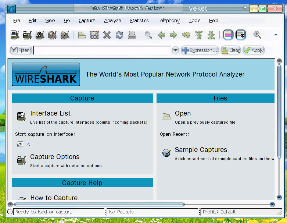287x223 pixels.
Task: Click the Interface List heading link
Action: [x=50, y=113]
